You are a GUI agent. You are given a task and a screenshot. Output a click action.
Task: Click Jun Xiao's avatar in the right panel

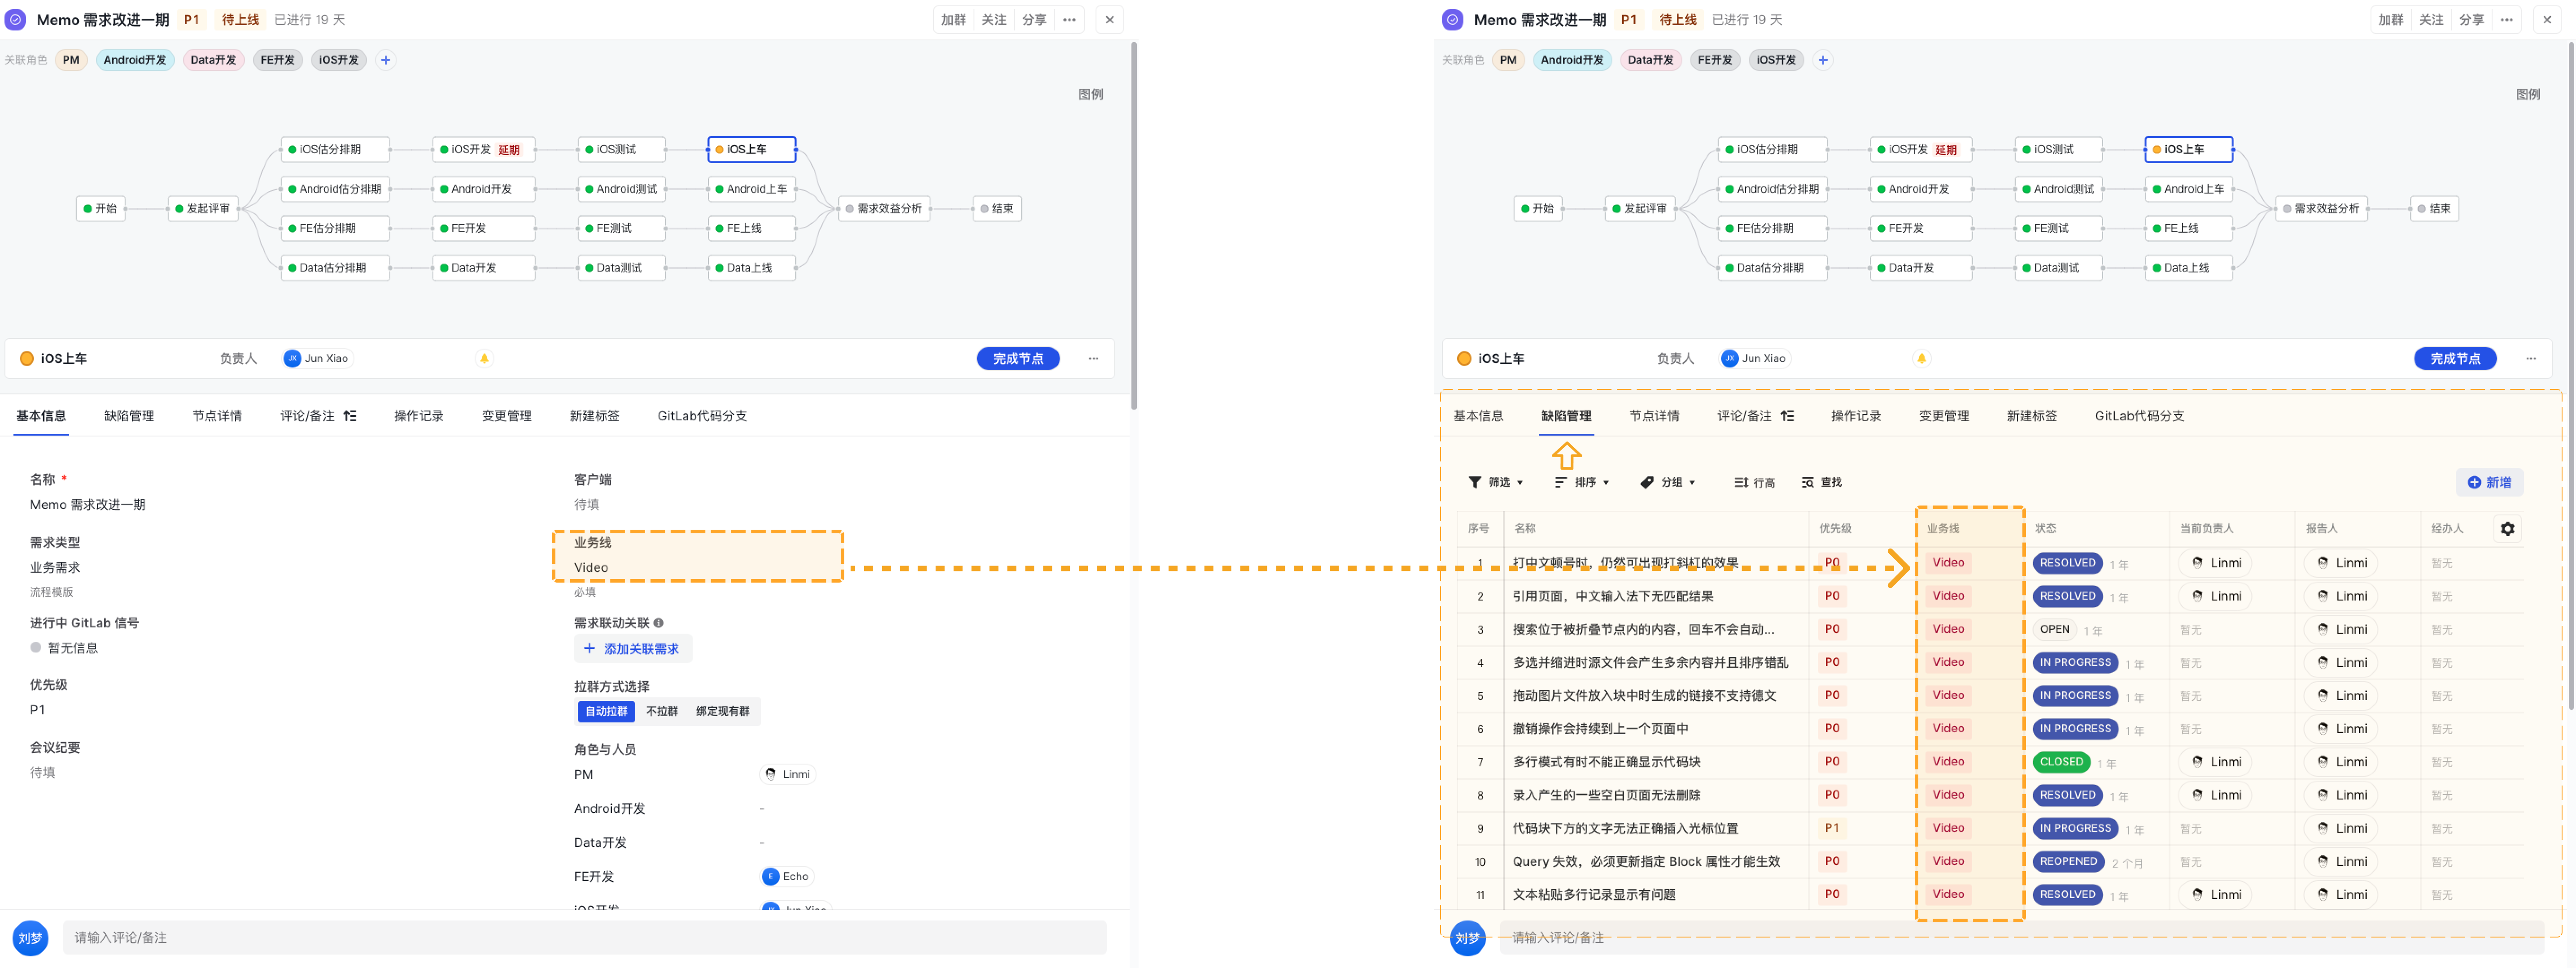coord(1729,359)
